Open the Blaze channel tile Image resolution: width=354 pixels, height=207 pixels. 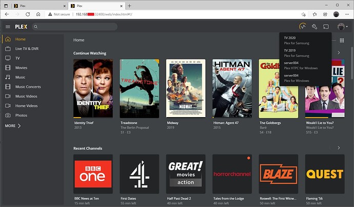pyautogui.click(x=279, y=174)
